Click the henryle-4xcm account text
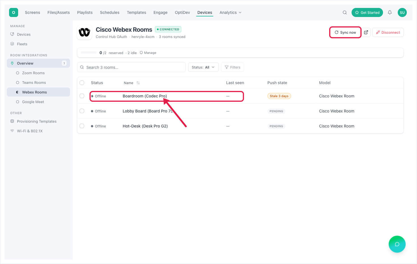Viewport: 417px width, 264px height. [x=143, y=37]
